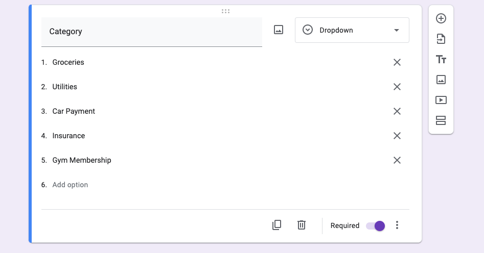Click Add option to create a sixth choice
This screenshot has height=253, width=484.
click(70, 185)
